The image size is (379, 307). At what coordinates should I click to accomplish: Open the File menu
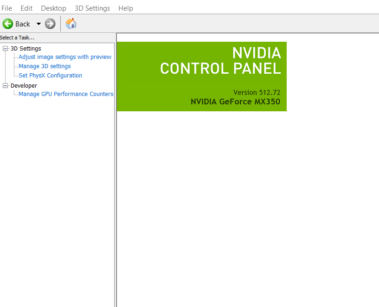[x=7, y=8]
